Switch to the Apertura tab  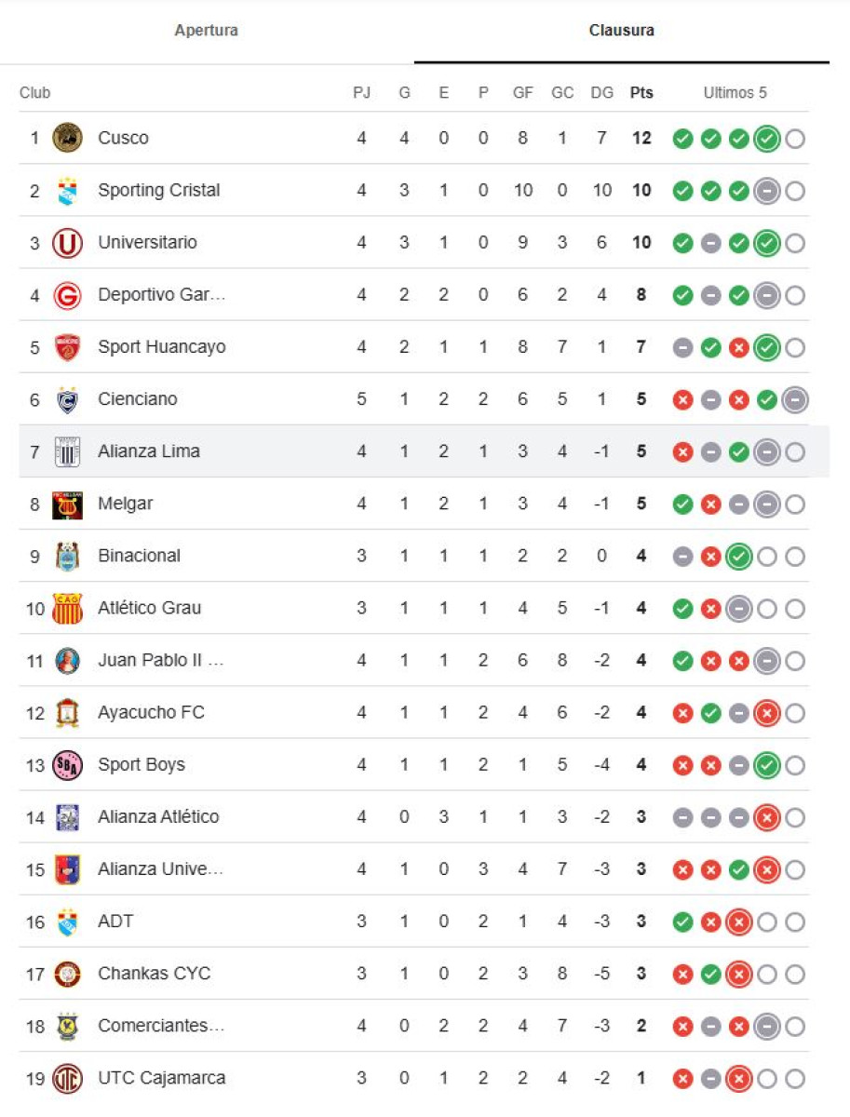point(206,31)
